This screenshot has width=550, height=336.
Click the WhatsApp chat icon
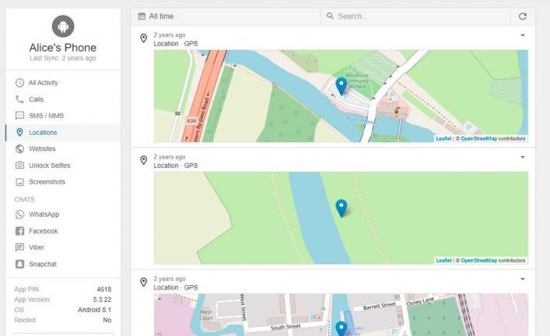pyautogui.click(x=20, y=214)
